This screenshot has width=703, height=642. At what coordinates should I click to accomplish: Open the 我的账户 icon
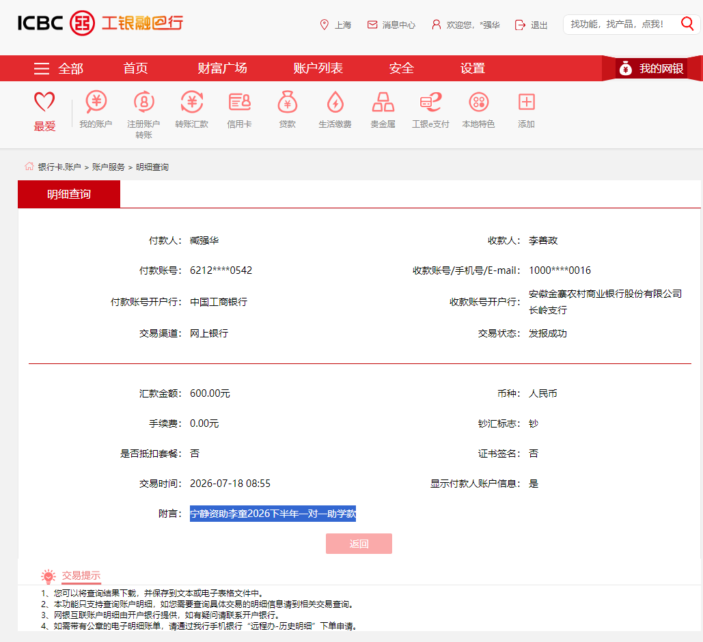click(96, 102)
